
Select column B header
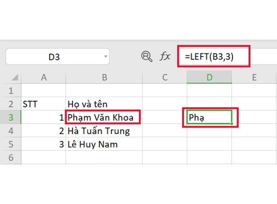pyautogui.click(x=104, y=77)
